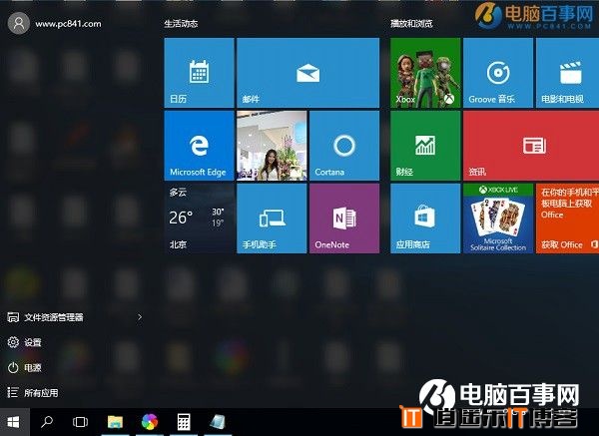This screenshot has height=436, width=599.
Task: Open the taskbar search magnifier
Action: [47, 422]
